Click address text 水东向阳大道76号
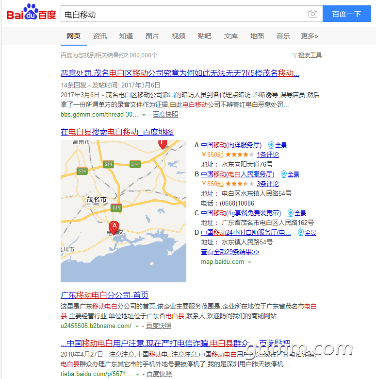The image size is (376, 379). coord(247,165)
